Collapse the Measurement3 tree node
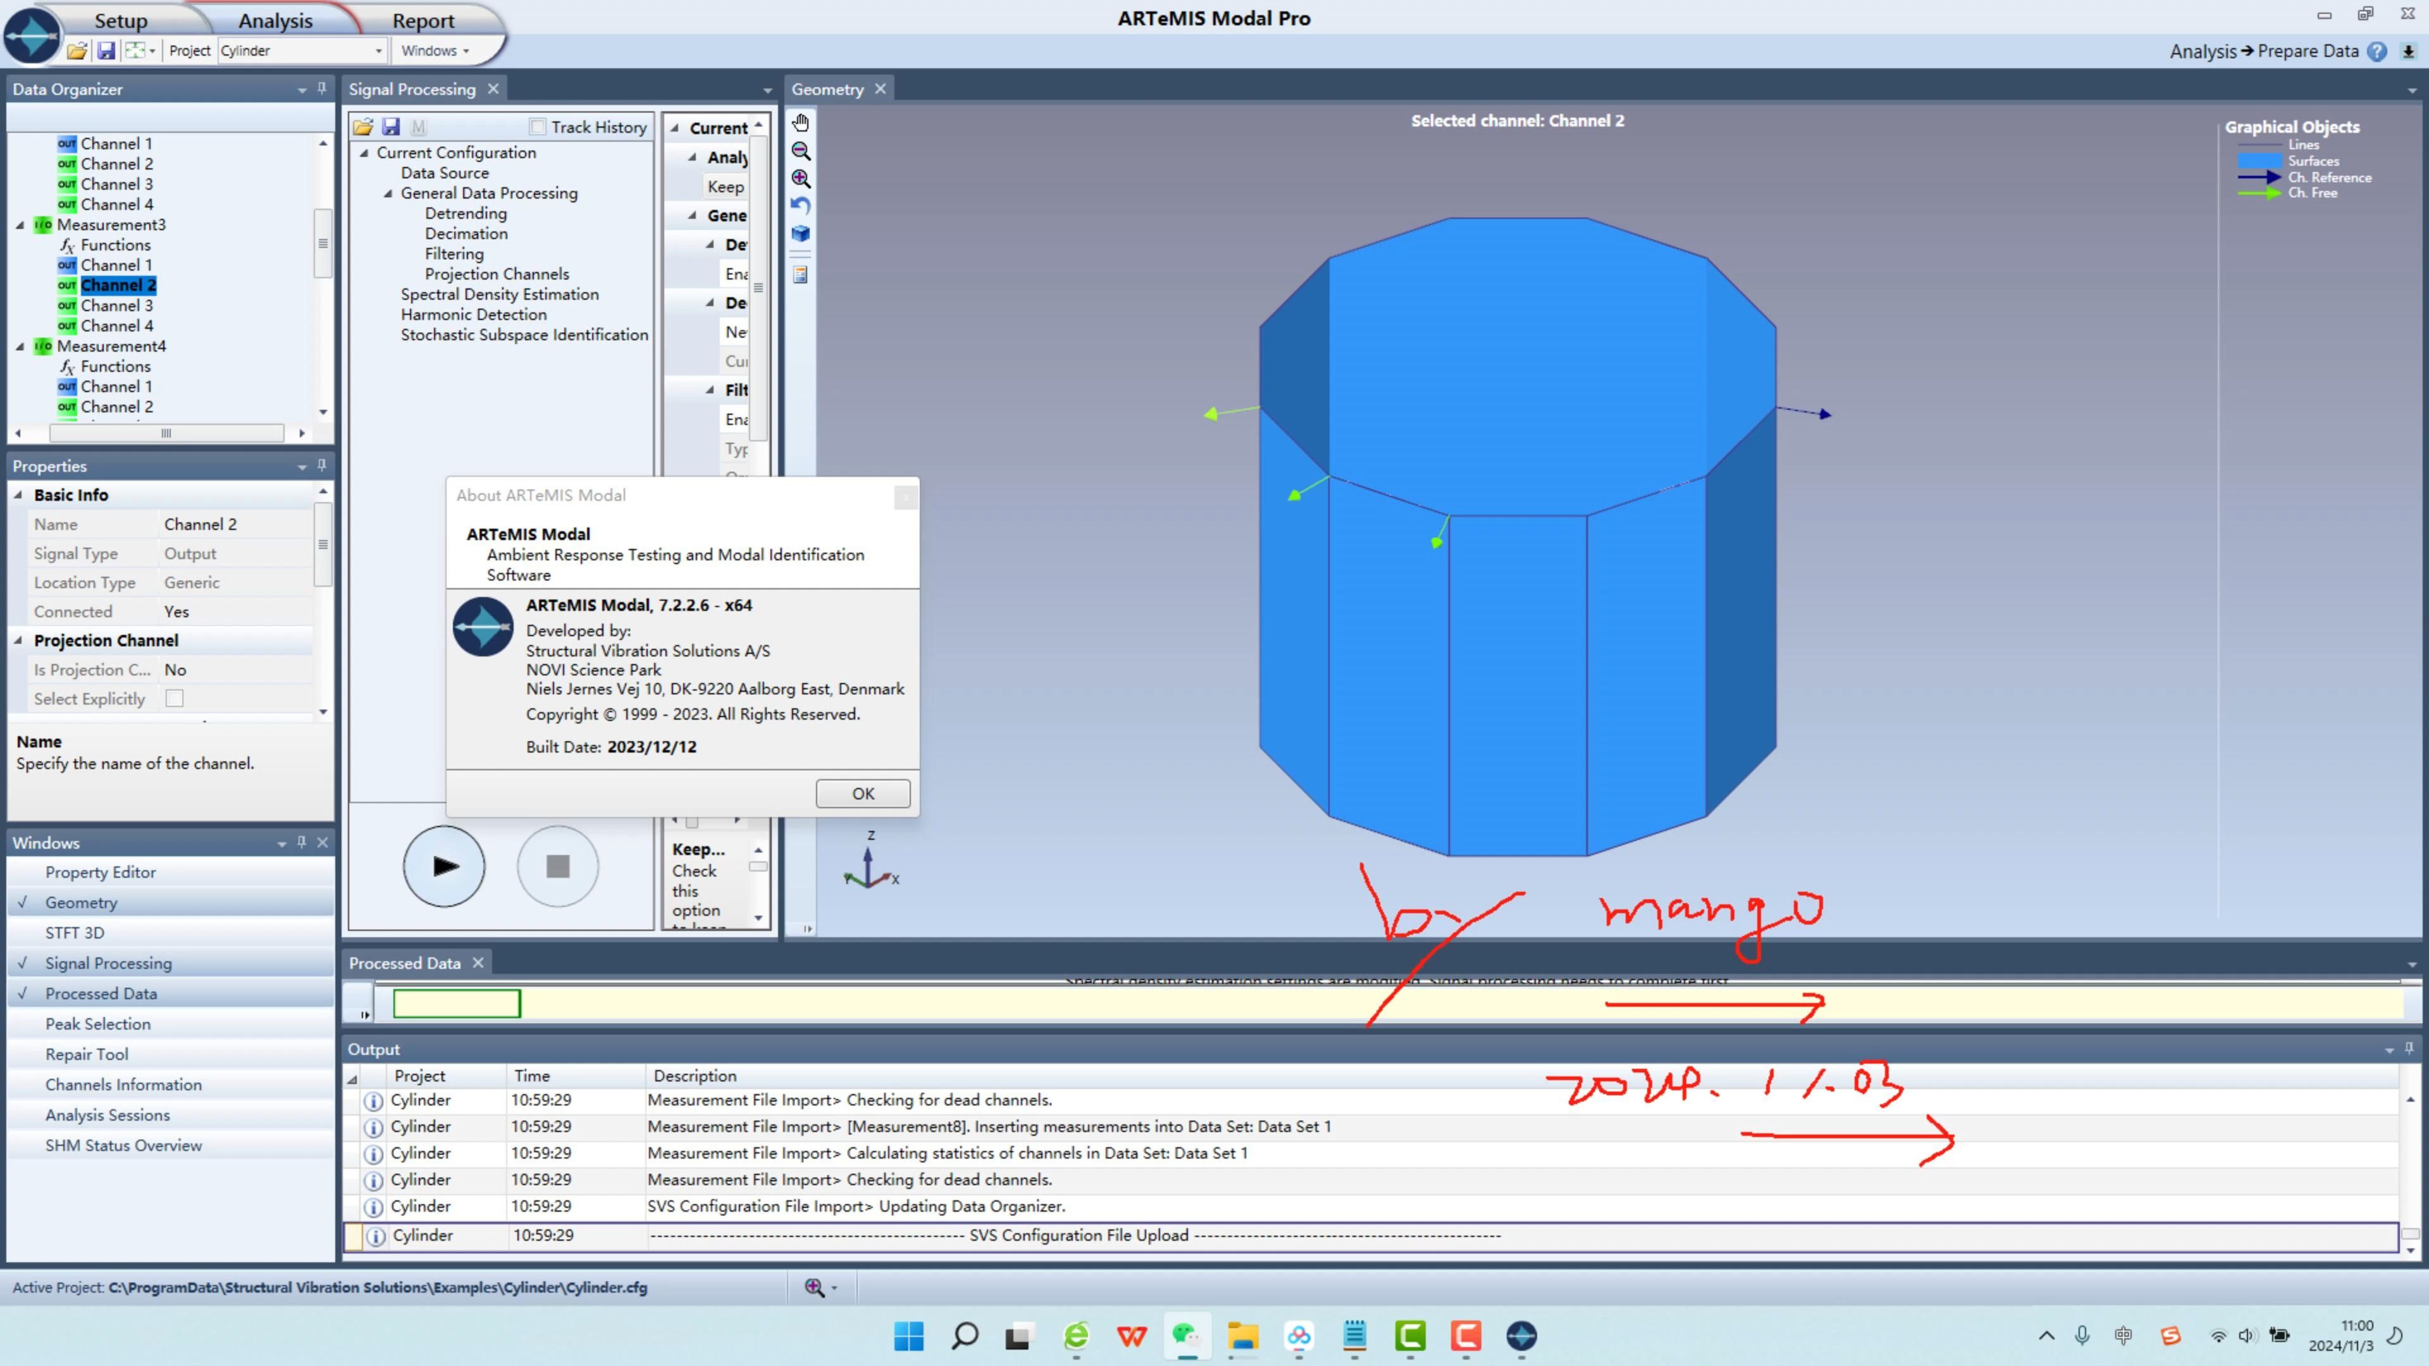The height and width of the screenshot is (1366, 2429). (x=21, y=225)
